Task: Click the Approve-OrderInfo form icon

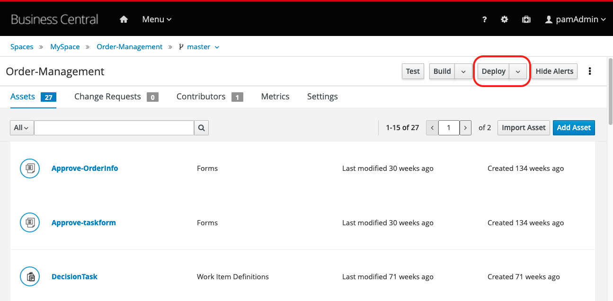Action: (30, 168)
